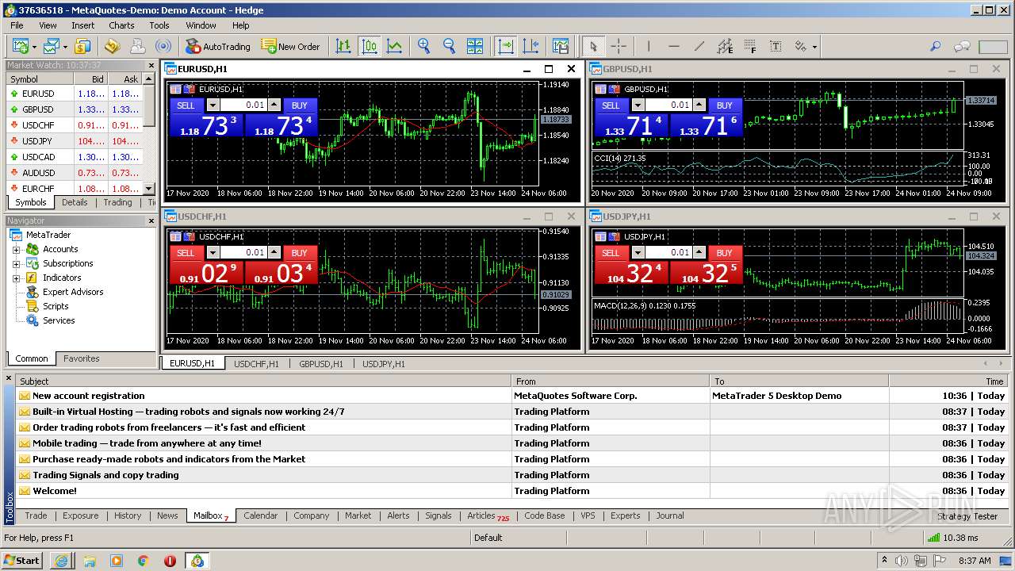Screen dimensions: 1015x571
Task: Click the Windows Start button
Action: click(22, 560)
